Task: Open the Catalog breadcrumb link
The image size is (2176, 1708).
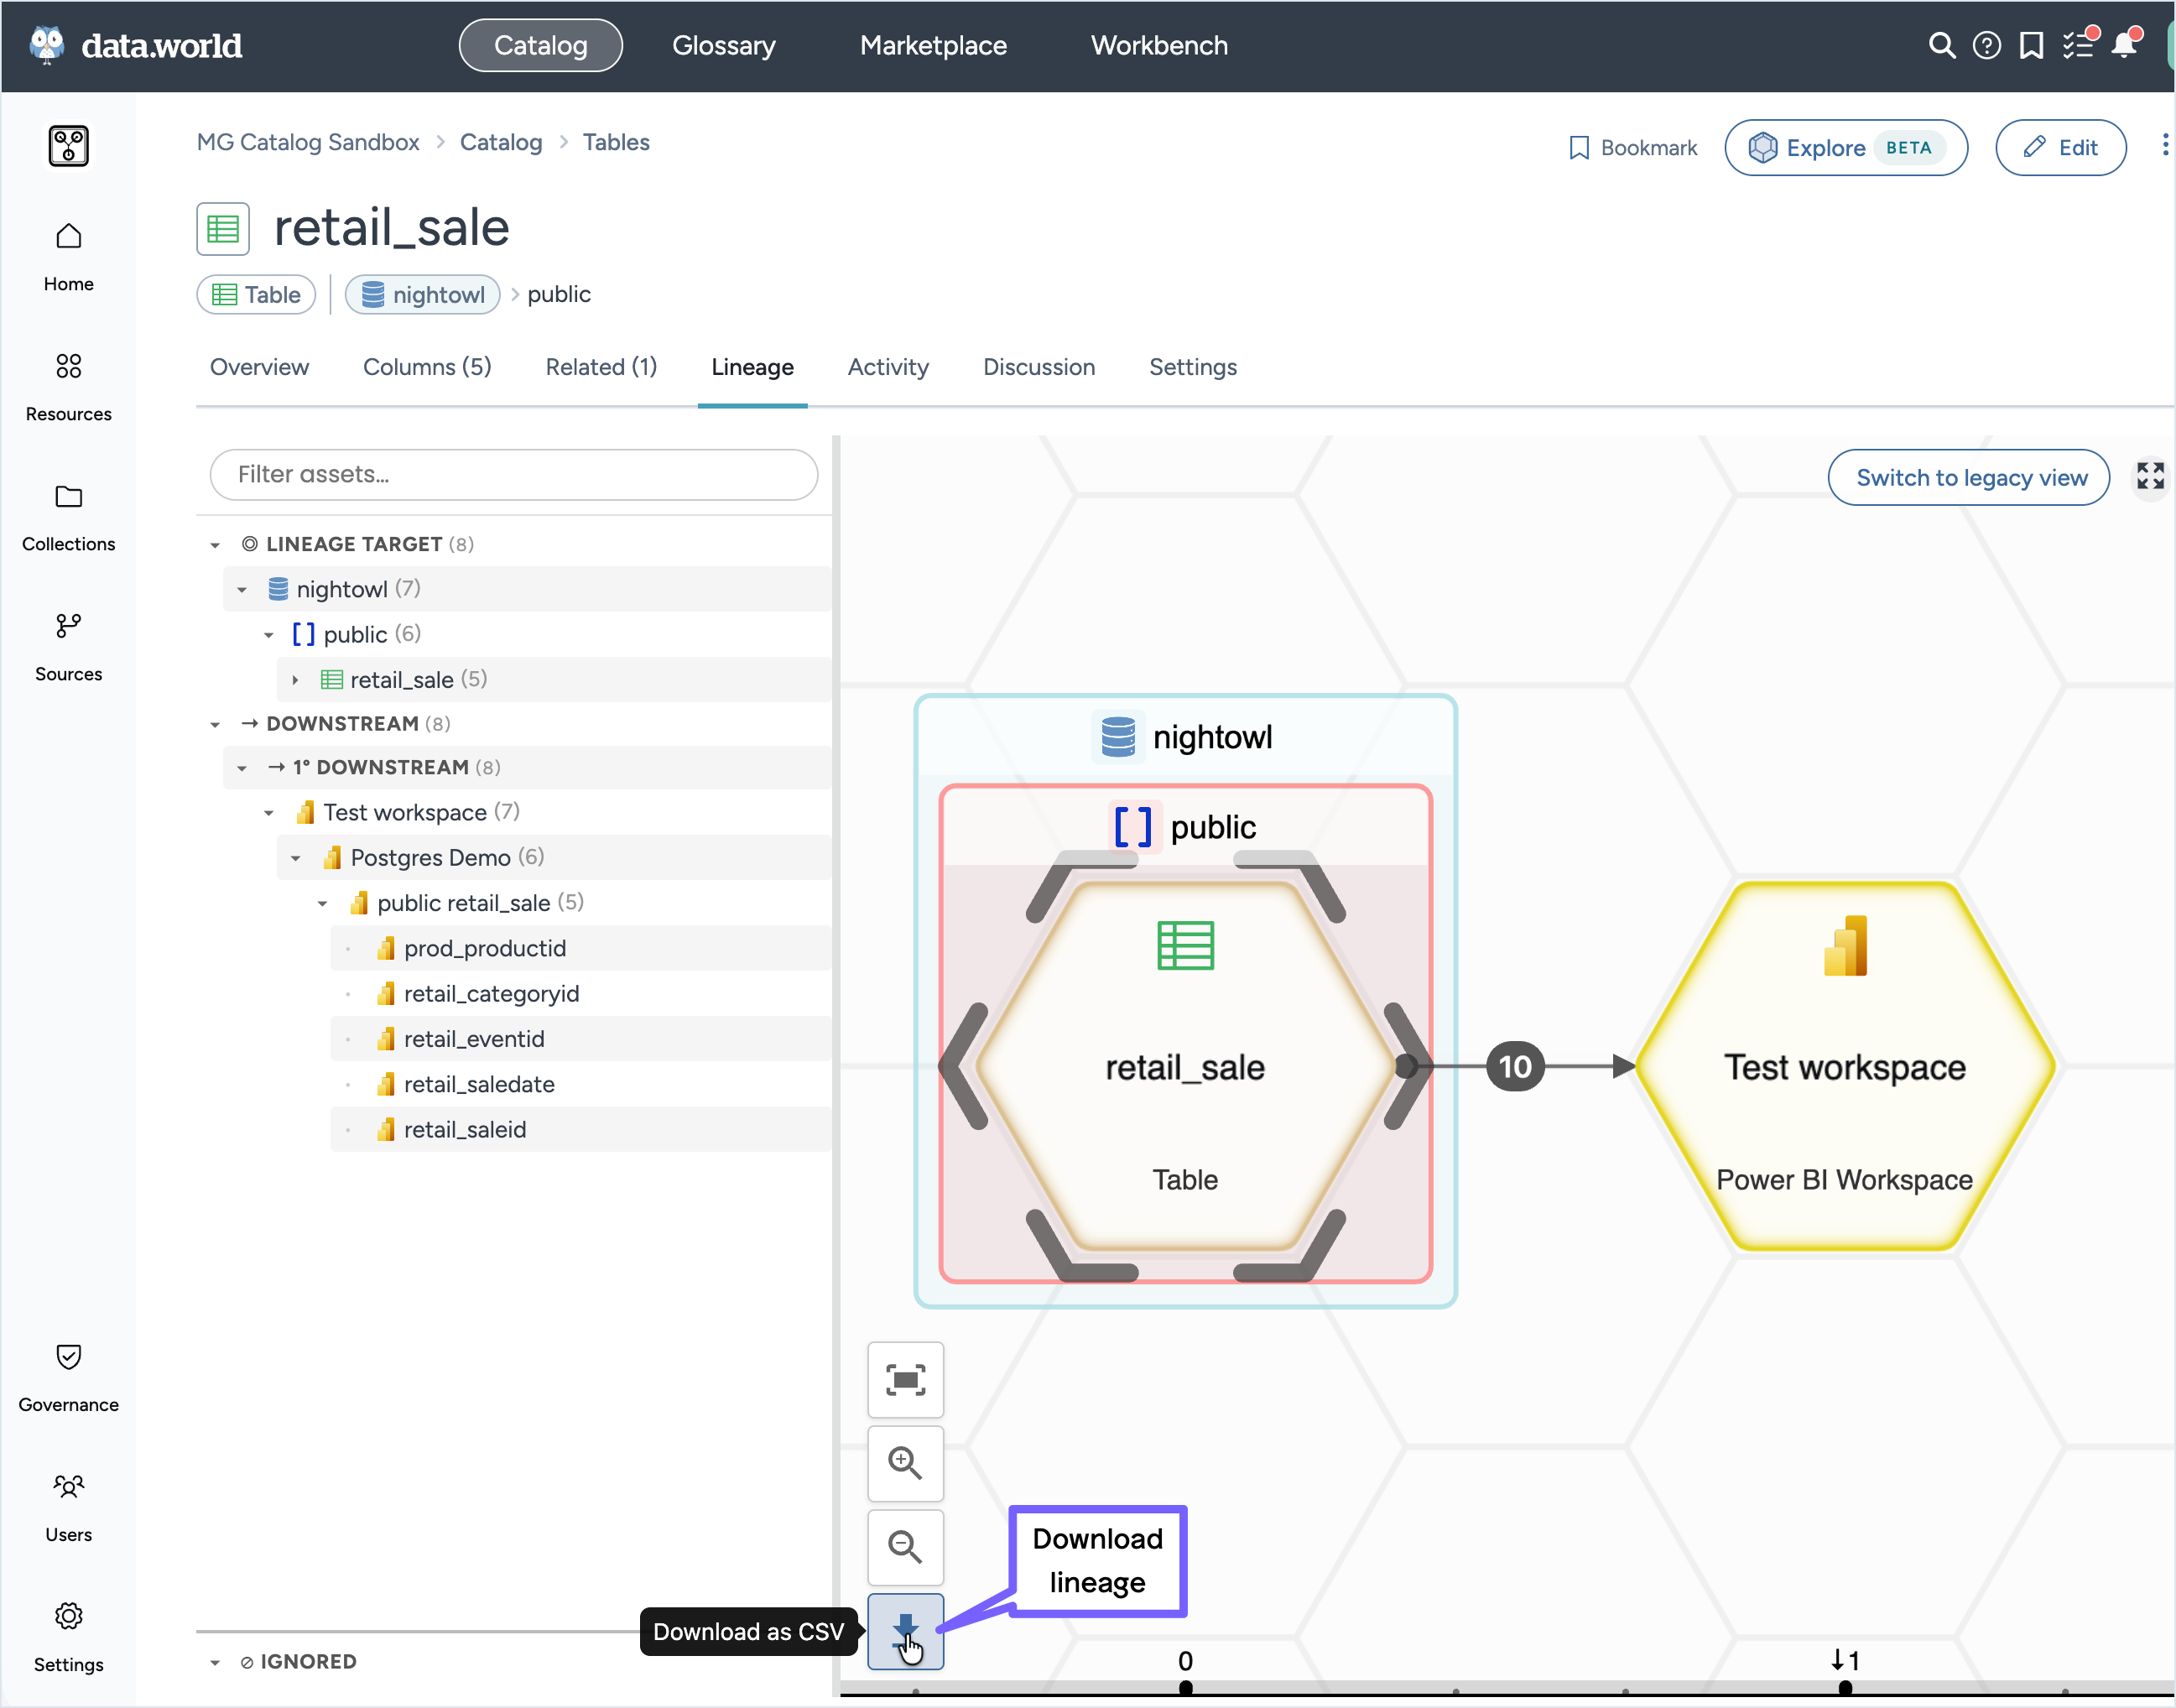Action: 501,143
